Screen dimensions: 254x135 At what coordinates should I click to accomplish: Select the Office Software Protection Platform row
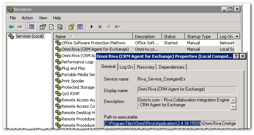(145, 43)
